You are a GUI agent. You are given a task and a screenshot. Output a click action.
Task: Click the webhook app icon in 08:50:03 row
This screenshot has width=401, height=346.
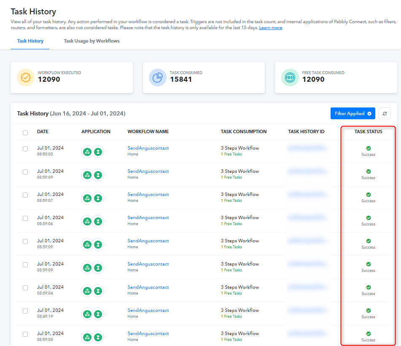pyautogui.click(x=87, y=152)
